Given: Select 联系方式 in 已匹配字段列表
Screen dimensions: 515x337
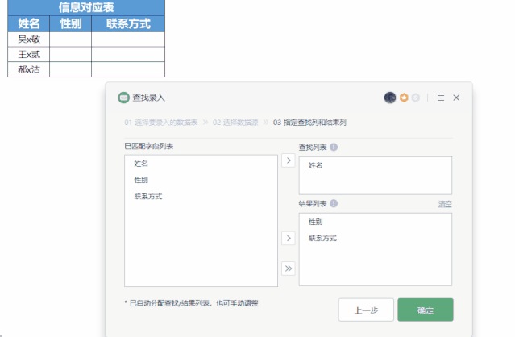Looking at the screenshot, I should point(147,197).
